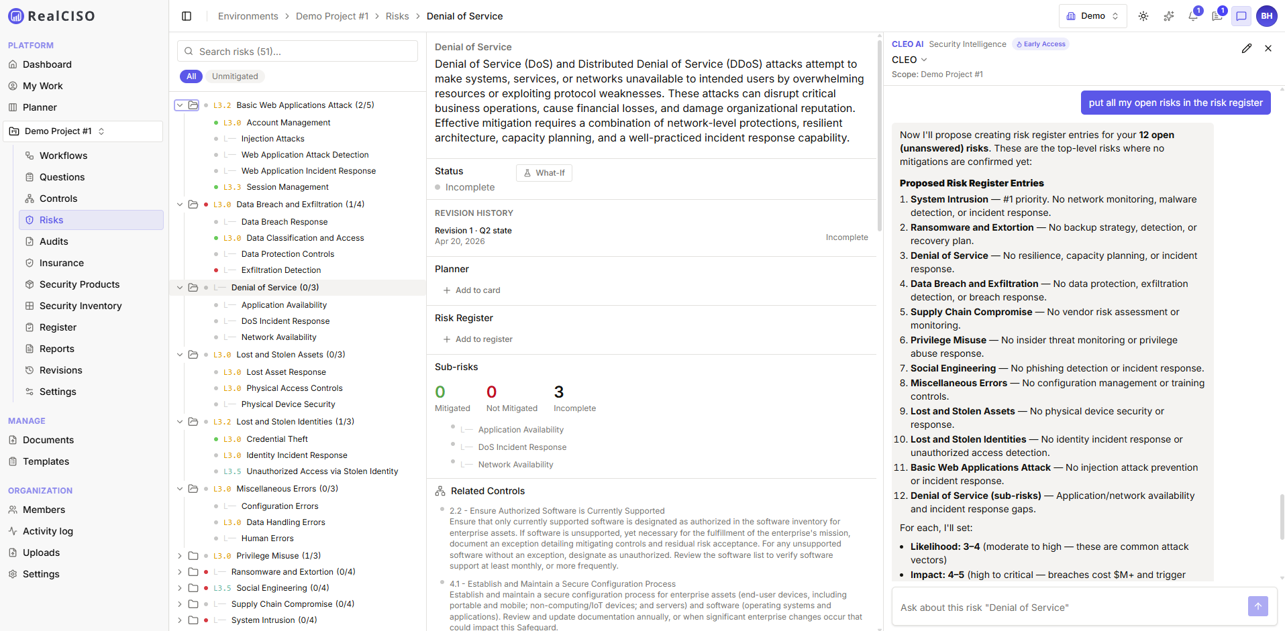Focus the Search risks field
The image size is (1285, 631).
pos(297,52)
